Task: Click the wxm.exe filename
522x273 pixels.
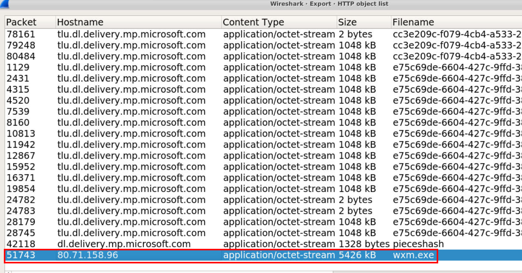Action: coord(413,255)
